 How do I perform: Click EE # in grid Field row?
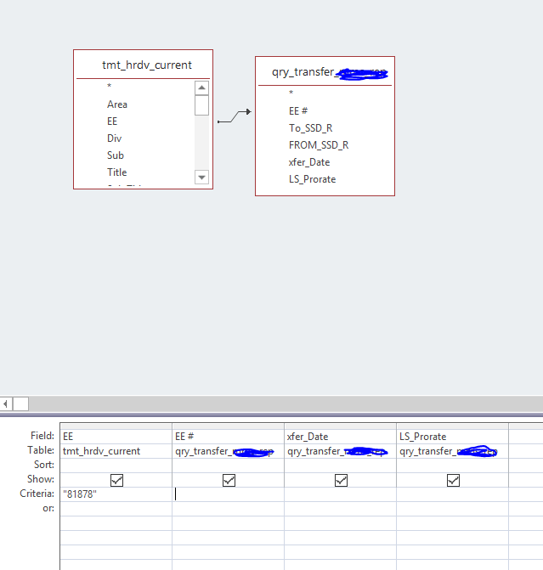[x=228, y=437]
